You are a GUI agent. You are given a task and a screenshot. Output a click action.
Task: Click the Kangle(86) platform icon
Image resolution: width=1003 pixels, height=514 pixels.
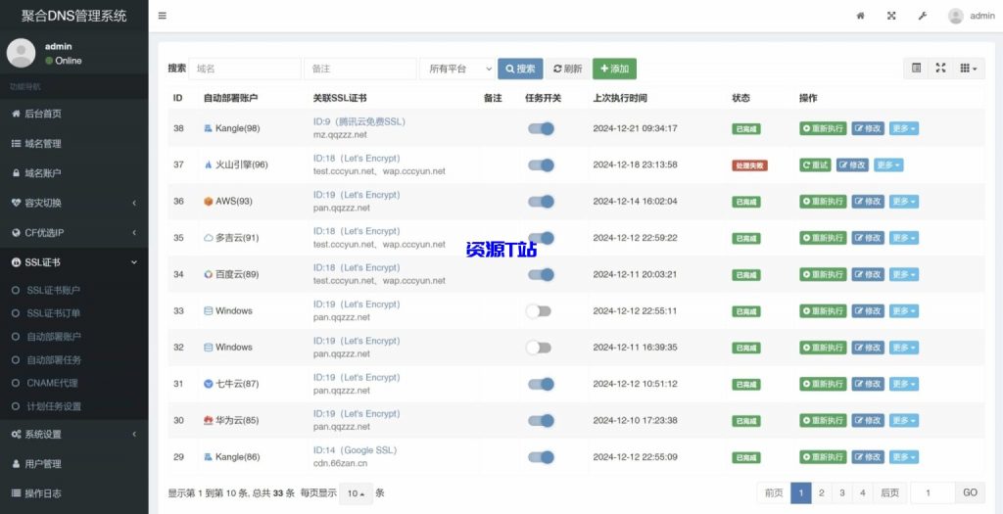coord(208,457)
